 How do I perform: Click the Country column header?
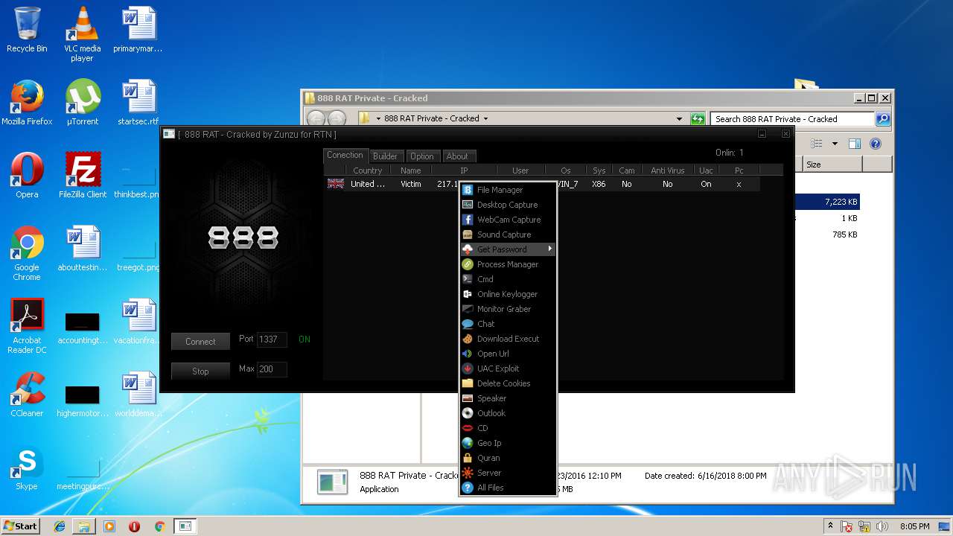367,170
